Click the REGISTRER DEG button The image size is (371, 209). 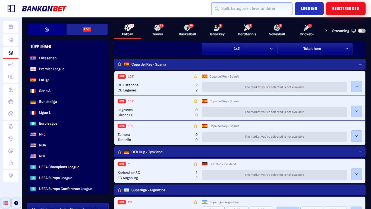[x=345, y=8]
